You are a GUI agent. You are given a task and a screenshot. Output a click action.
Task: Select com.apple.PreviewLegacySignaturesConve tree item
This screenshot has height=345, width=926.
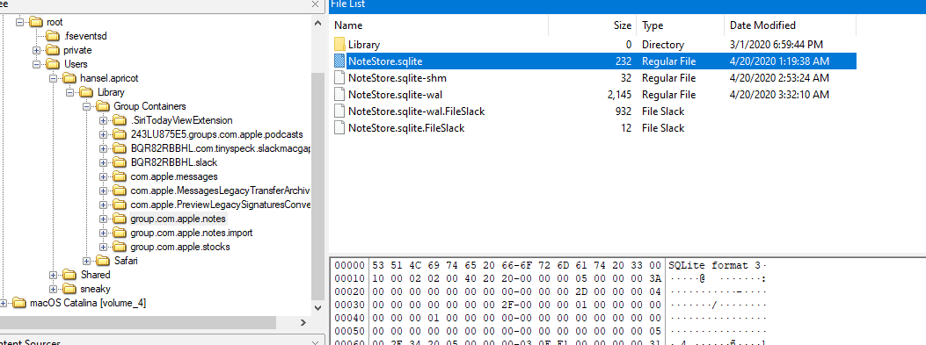(220, 205)
